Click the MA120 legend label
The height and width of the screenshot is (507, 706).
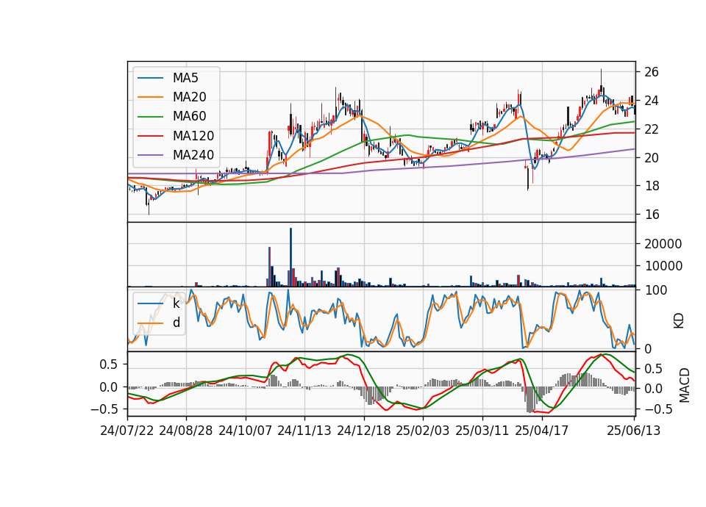193,136
